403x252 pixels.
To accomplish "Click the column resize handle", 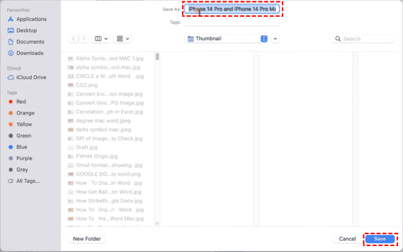I will [157, 223].
